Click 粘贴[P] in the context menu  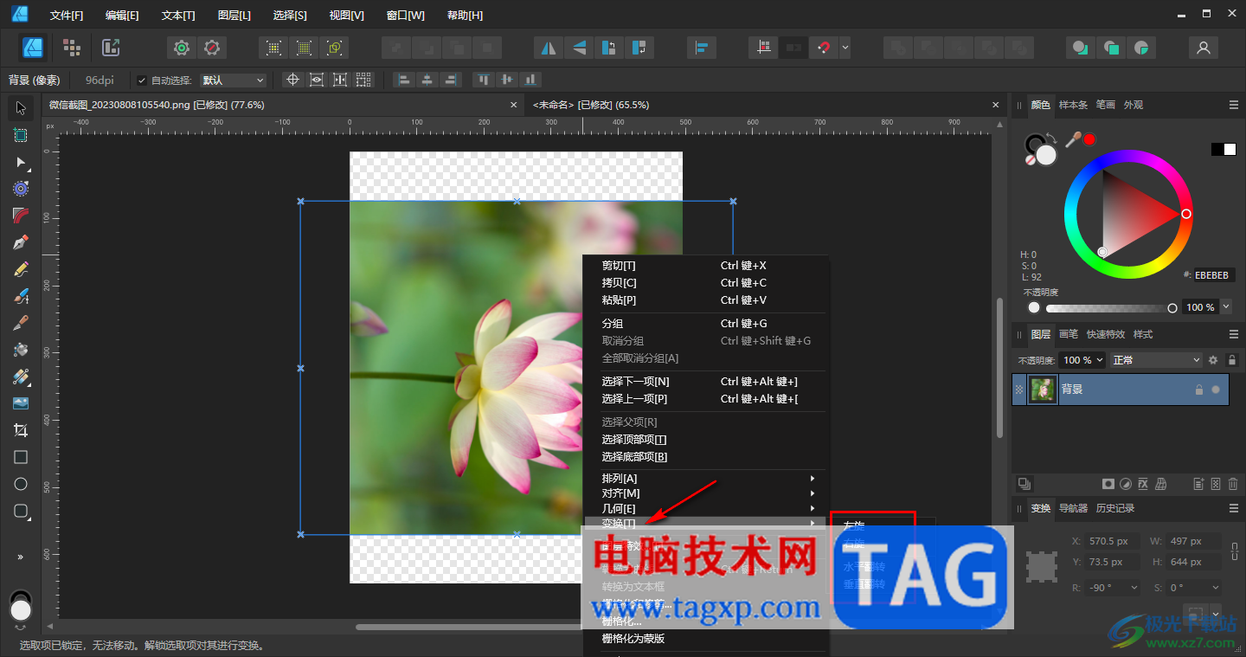619,300
